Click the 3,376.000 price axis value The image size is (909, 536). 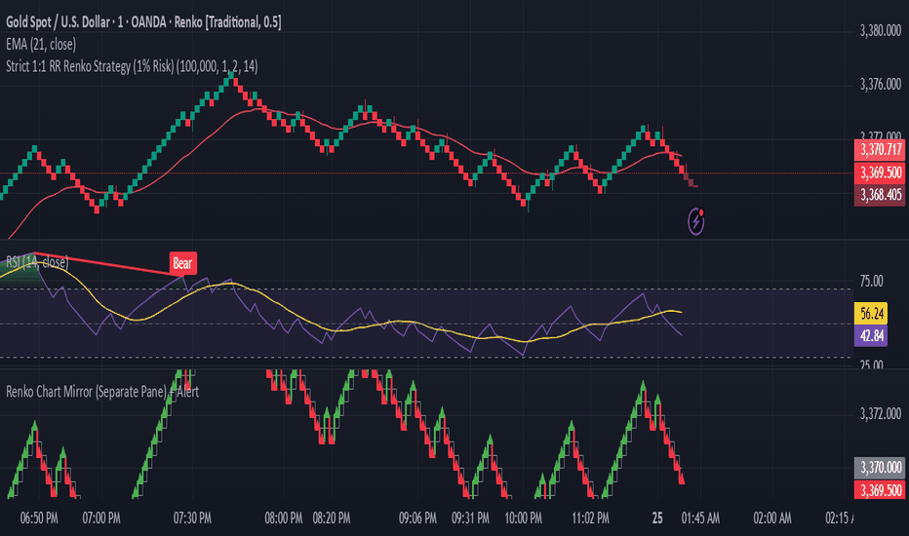pyautogui.click(x=880, y=85)
